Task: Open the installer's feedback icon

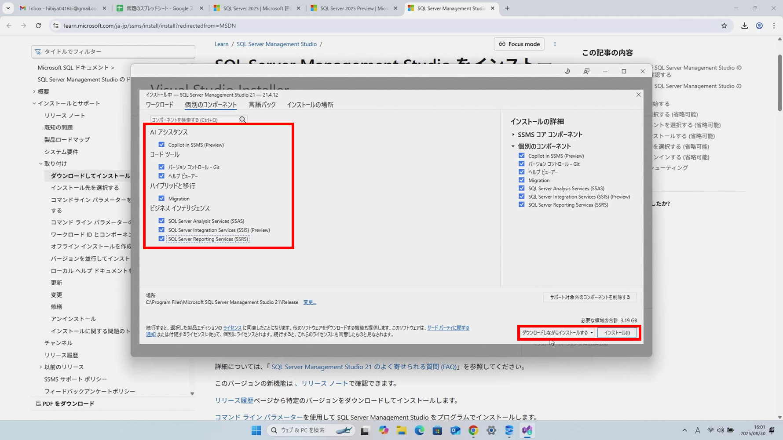Action: coord(586,71)
